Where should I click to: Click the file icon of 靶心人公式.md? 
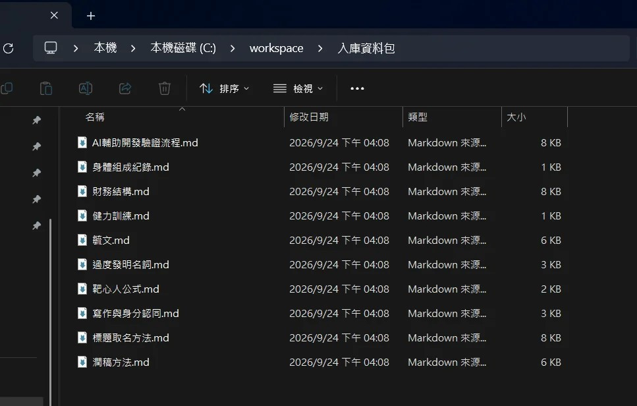click(x=82, y=289)
